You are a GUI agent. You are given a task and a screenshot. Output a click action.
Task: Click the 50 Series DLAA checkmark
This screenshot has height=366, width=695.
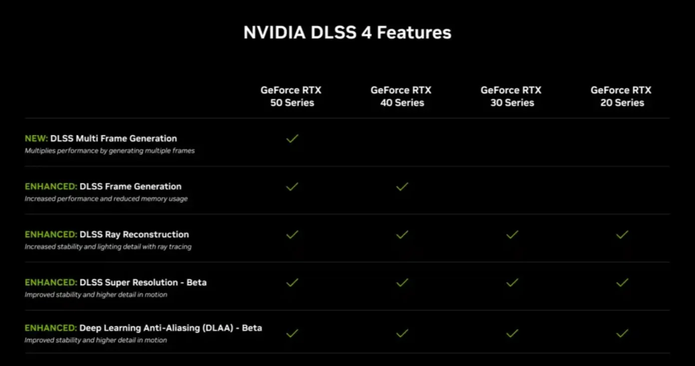(x=292, y=333)
